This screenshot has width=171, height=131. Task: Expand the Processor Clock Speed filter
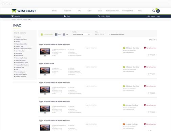click(x=22, y=62)
